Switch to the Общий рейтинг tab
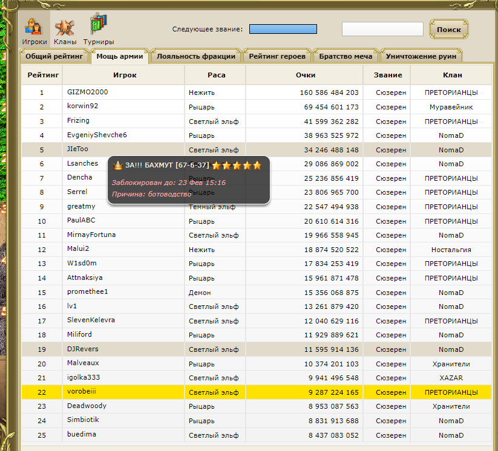 point(54,56)
